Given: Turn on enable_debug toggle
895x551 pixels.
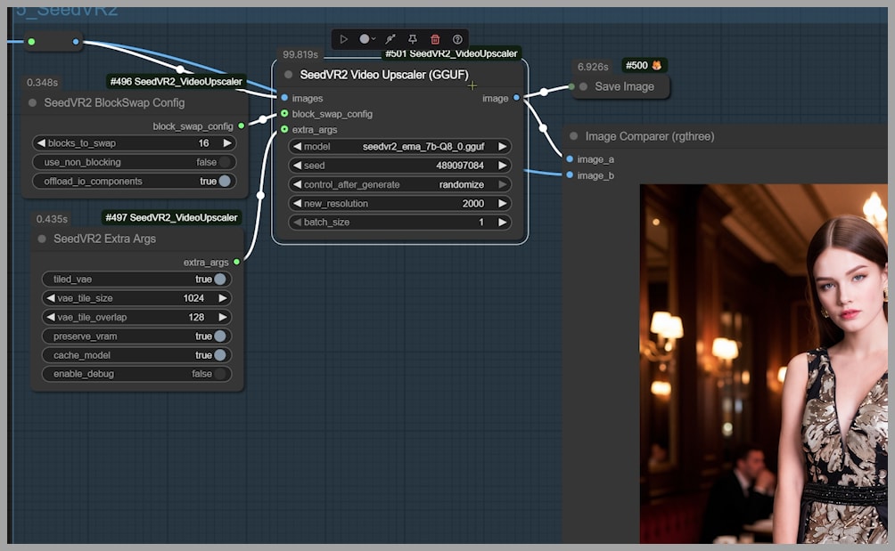Looking at the screenshot, I should point(219,374).
